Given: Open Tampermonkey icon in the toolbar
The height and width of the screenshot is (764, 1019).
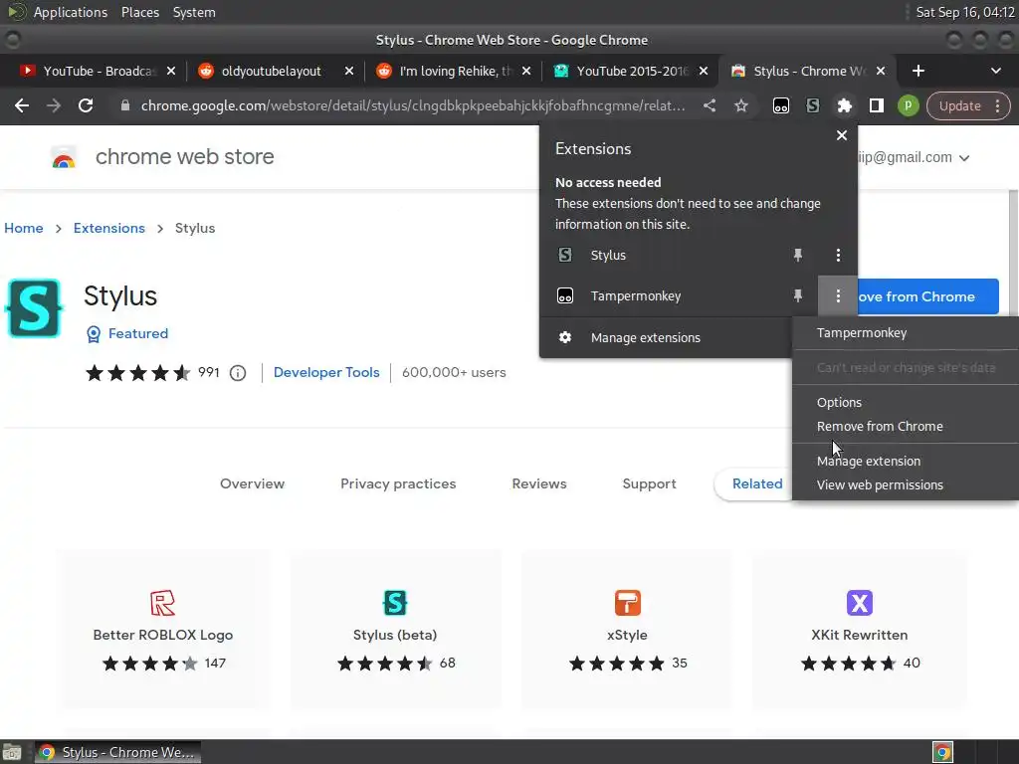Looking at the screenshot, I should click(x=780, y=105).
